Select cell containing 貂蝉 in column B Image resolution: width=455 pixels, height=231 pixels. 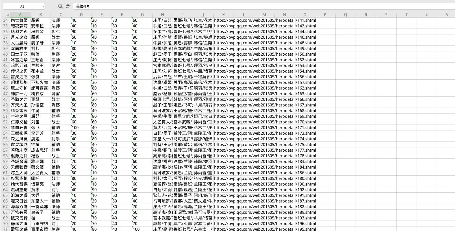coord(35,20)
